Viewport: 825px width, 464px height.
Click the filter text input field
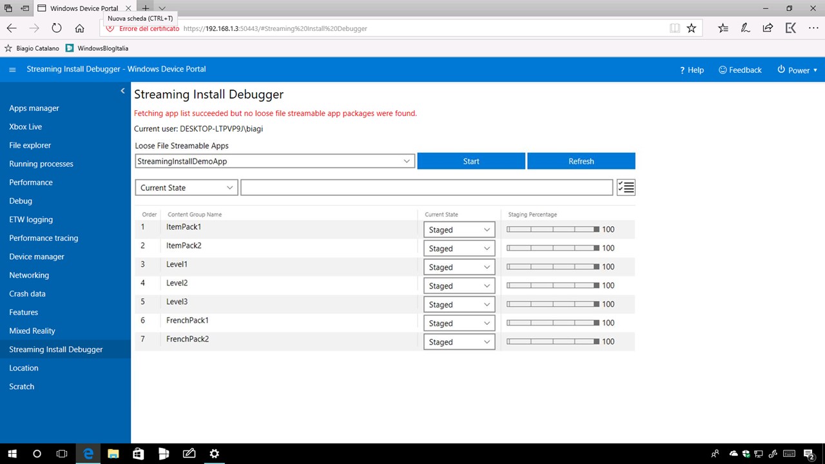[427, 188]
